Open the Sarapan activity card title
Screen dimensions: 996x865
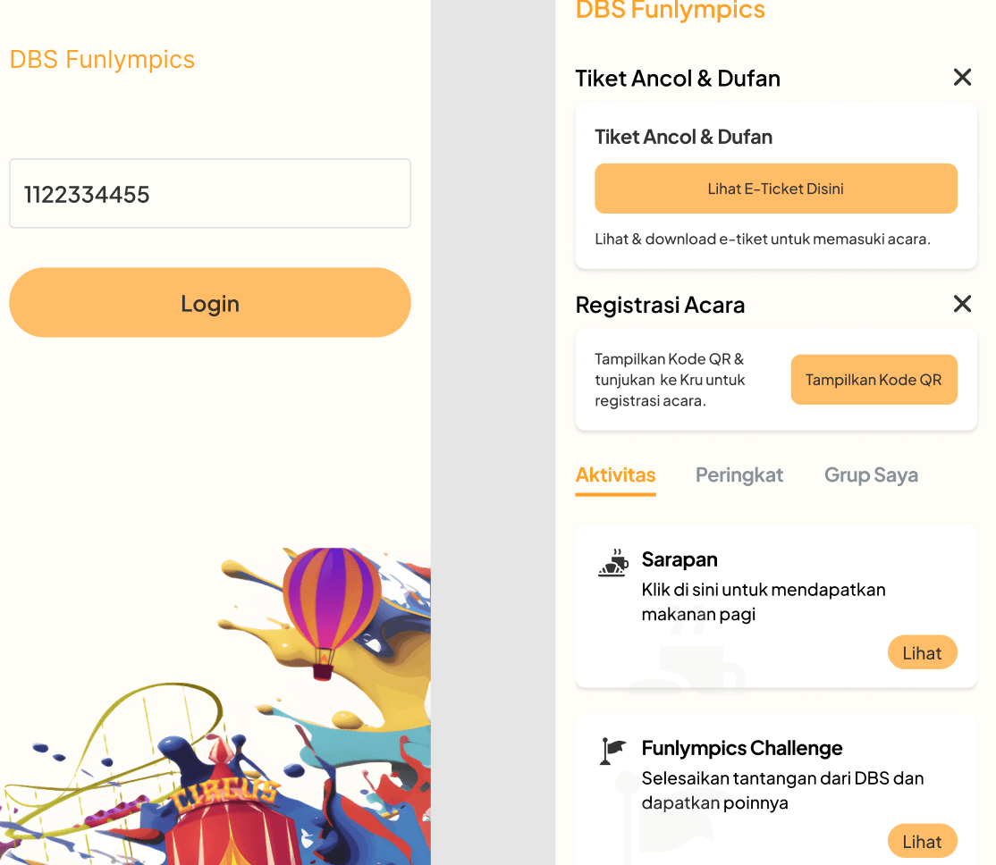pos(679,559)
